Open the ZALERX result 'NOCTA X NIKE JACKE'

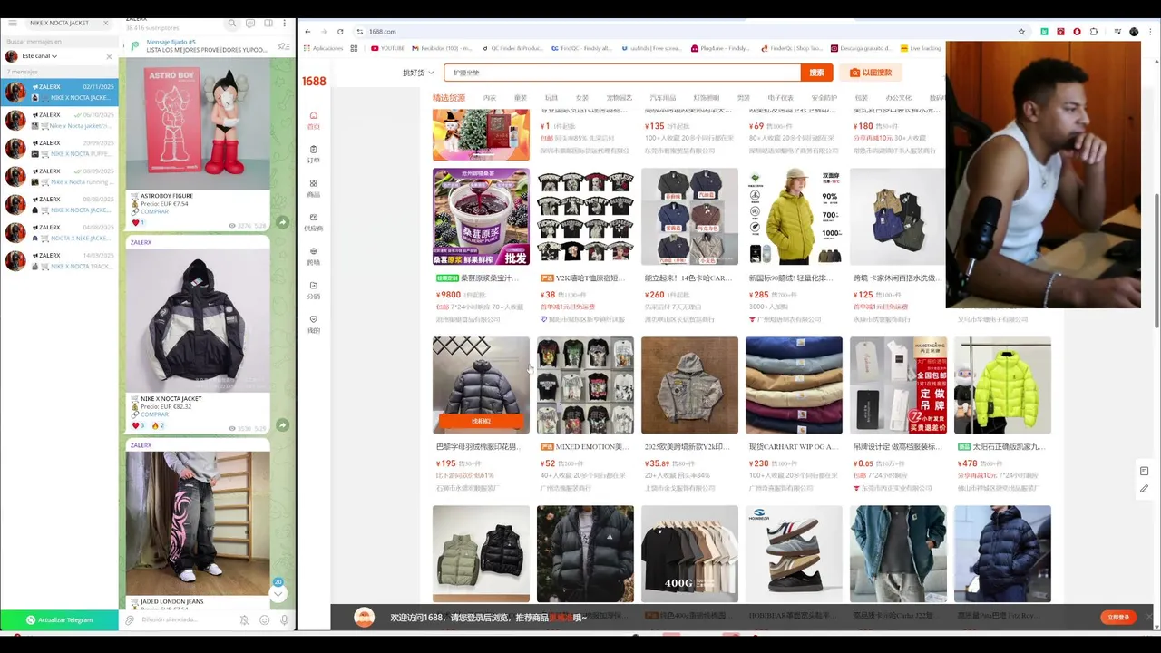[x=59, y=232]
